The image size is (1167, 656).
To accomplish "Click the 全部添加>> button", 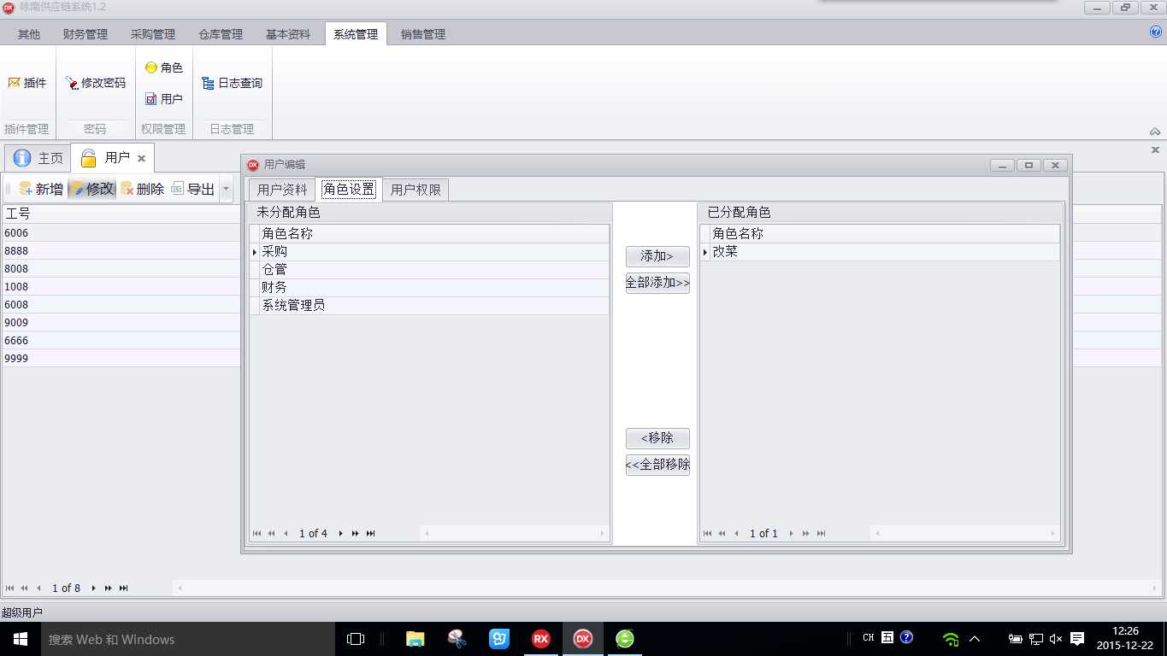I will point(657,283).
